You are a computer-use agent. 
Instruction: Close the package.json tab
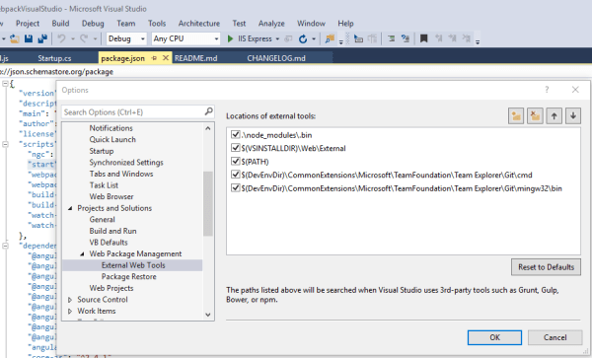[x=166, y=58]
